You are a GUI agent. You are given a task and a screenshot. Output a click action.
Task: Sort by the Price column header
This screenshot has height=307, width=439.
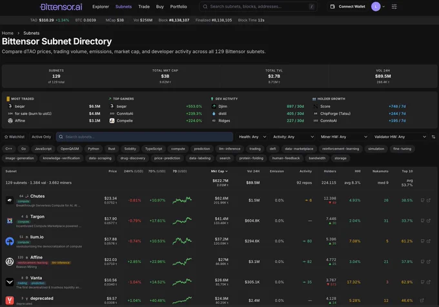[x=112, y=171]
